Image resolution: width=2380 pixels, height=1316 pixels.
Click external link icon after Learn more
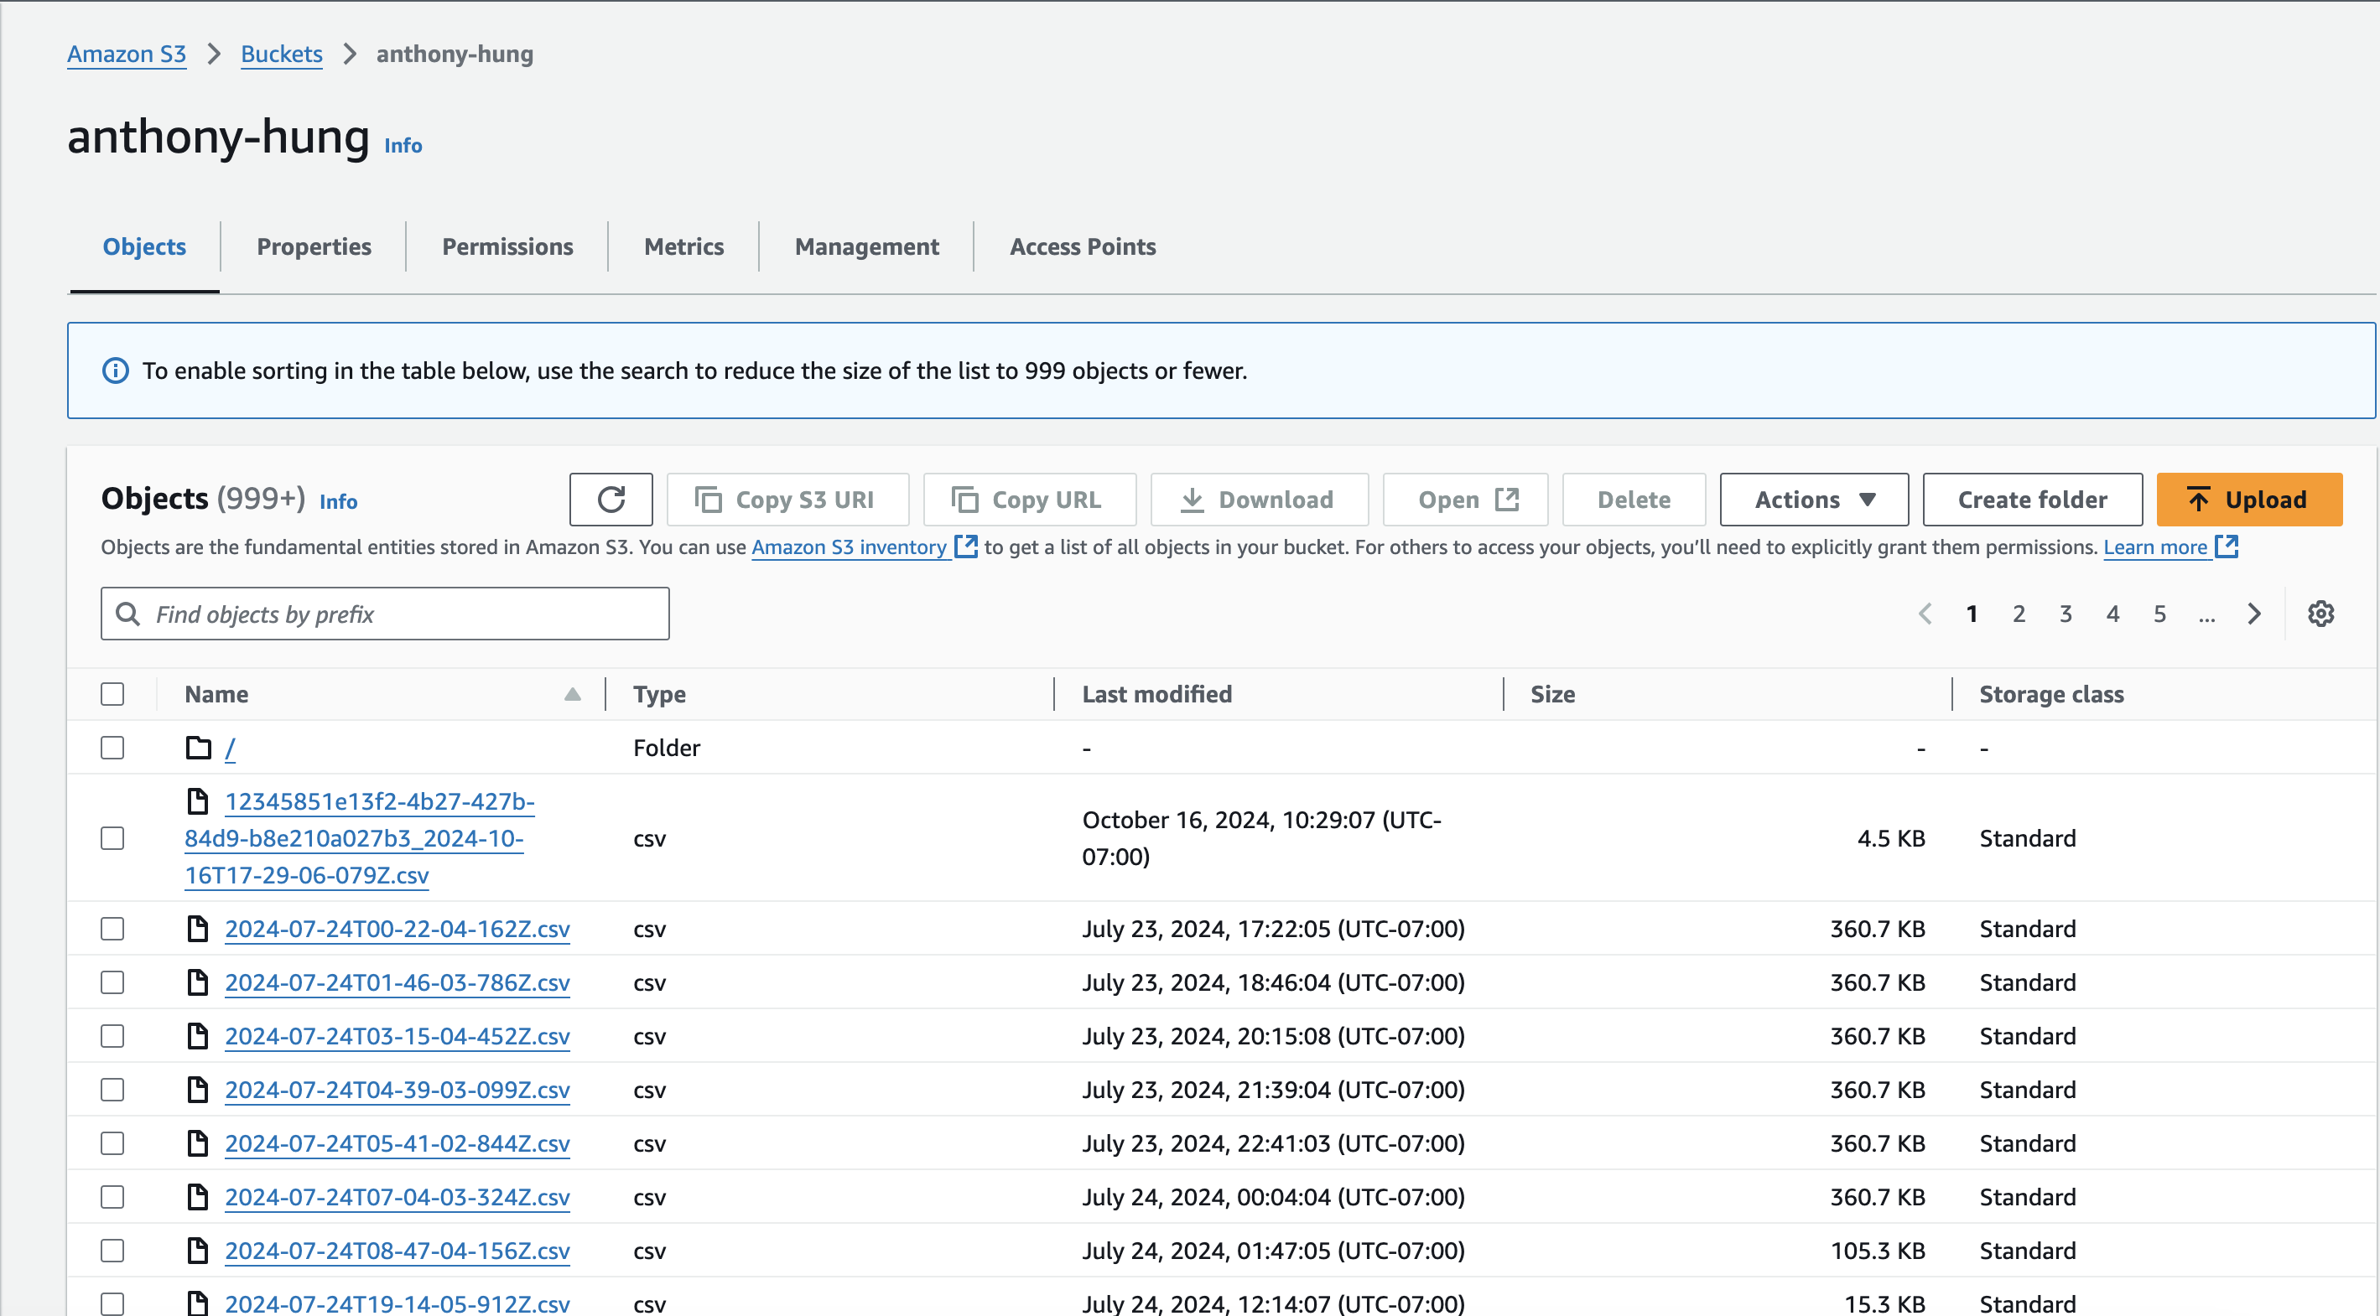pyautogui.click(x=2227, y=546)
